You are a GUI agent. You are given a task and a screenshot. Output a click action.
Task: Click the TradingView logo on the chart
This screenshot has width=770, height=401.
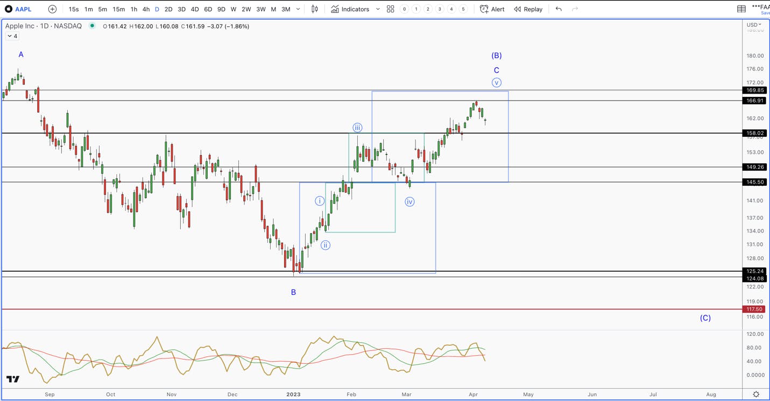tap(13, 379)
